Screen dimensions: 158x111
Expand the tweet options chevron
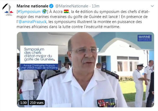152,6
